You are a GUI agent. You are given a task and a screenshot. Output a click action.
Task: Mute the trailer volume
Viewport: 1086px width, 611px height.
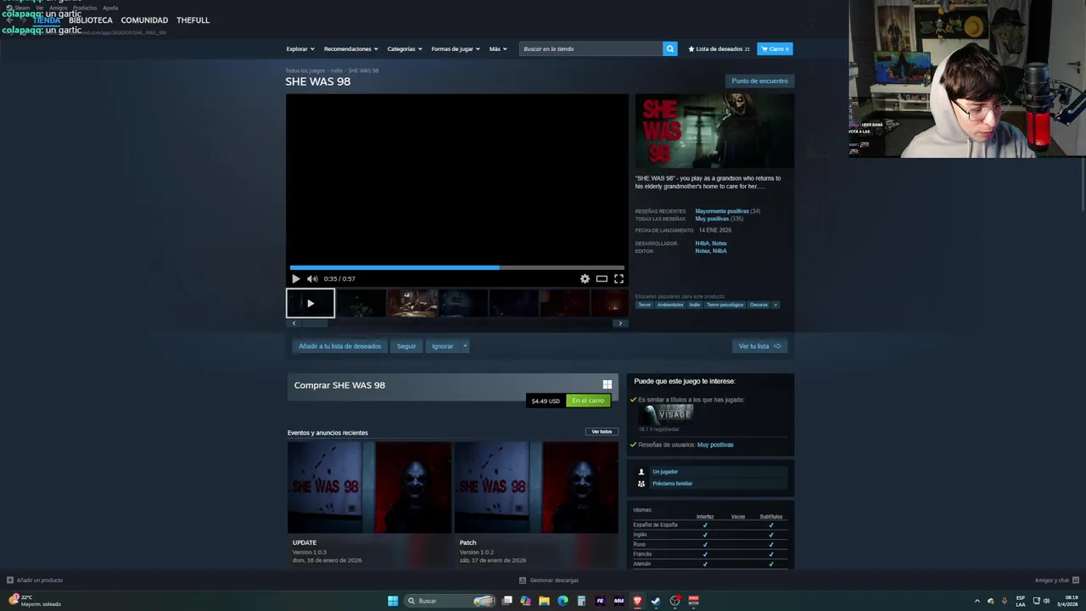pyautogui.click(x=312, y=278)
